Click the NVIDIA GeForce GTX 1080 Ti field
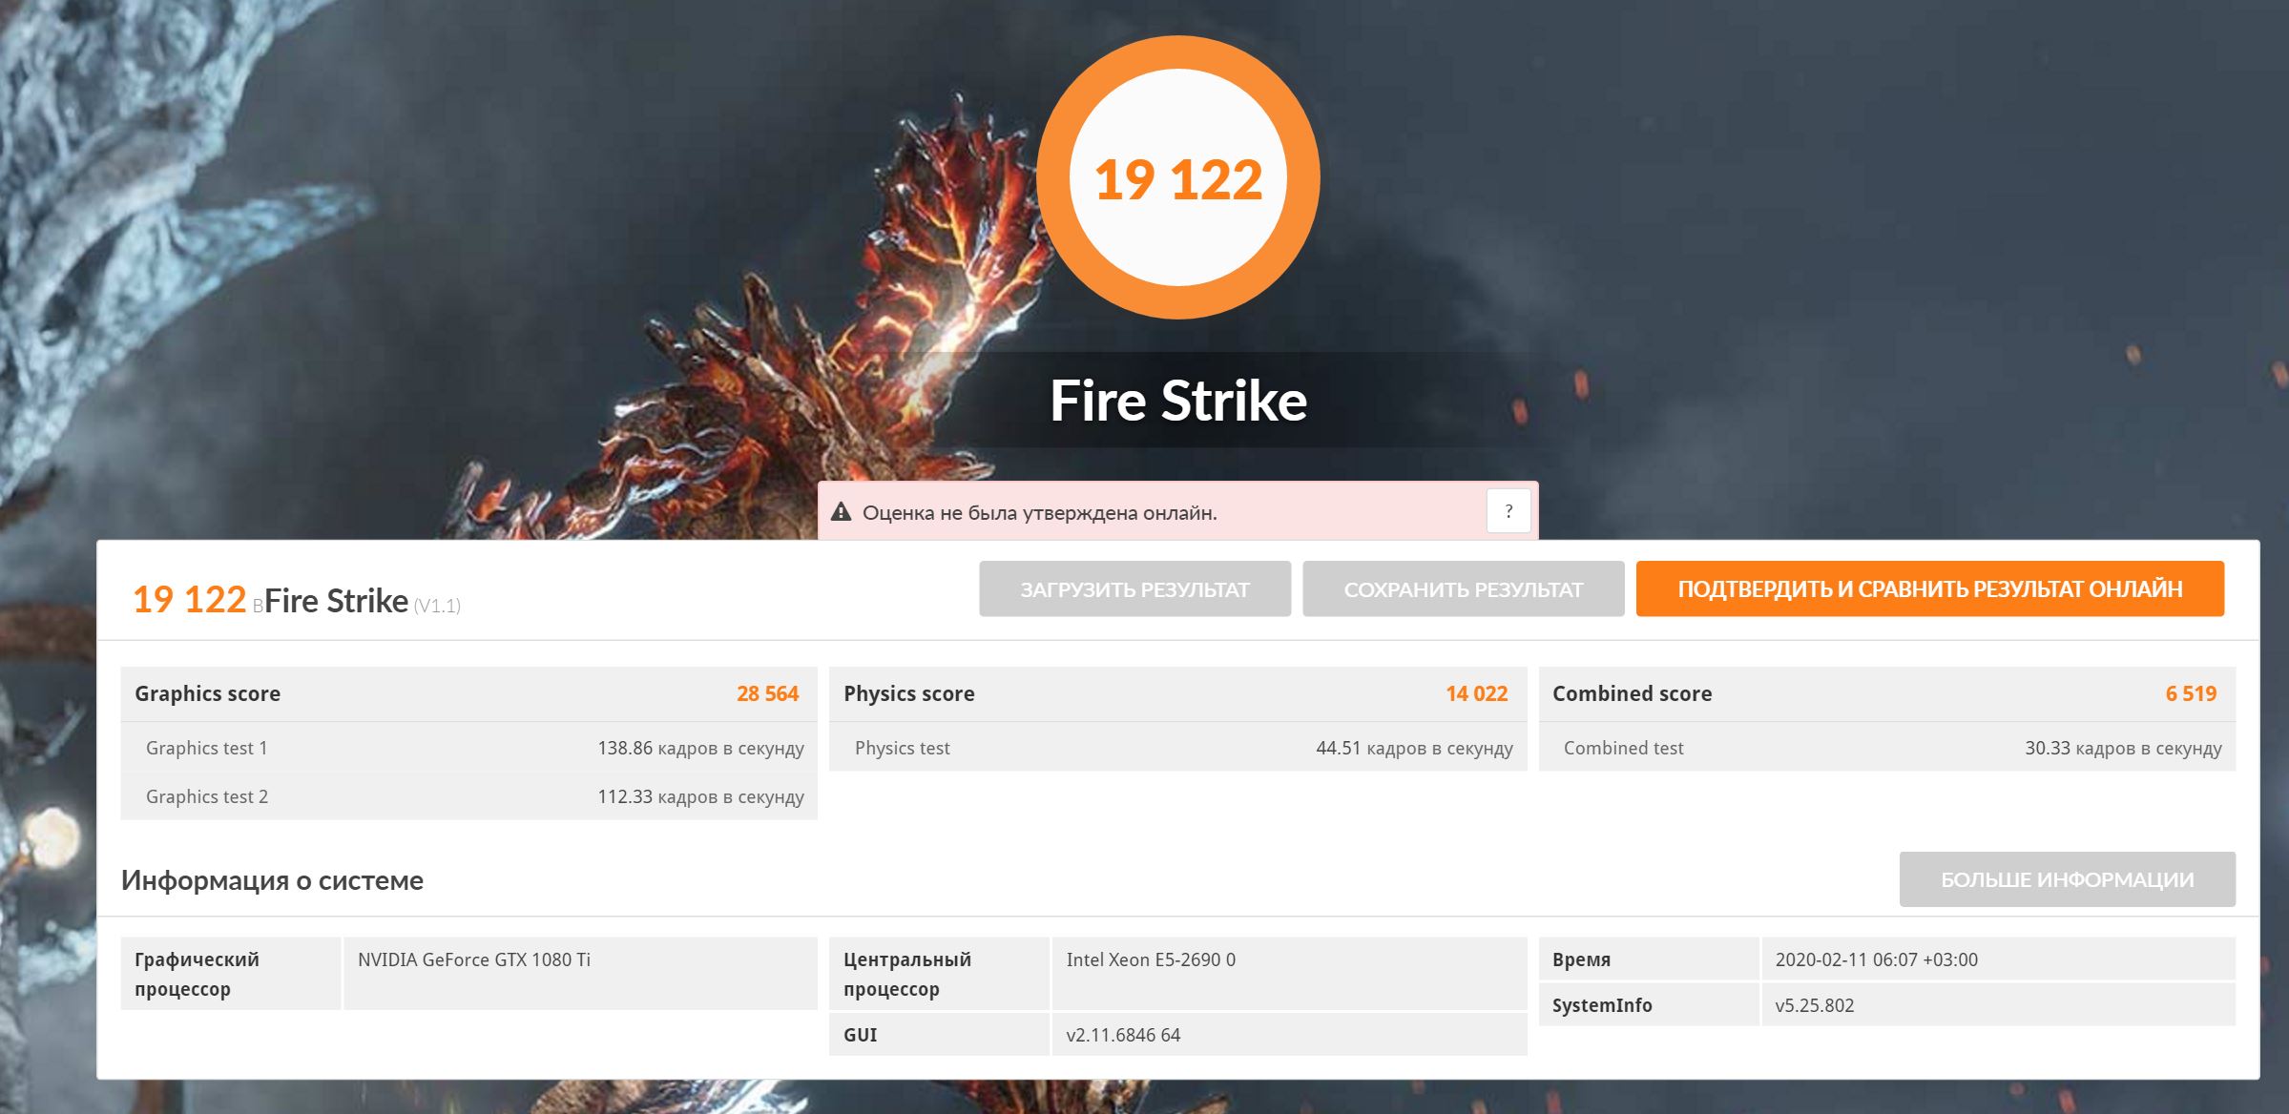The image size is (2289, 1114). 474,959
